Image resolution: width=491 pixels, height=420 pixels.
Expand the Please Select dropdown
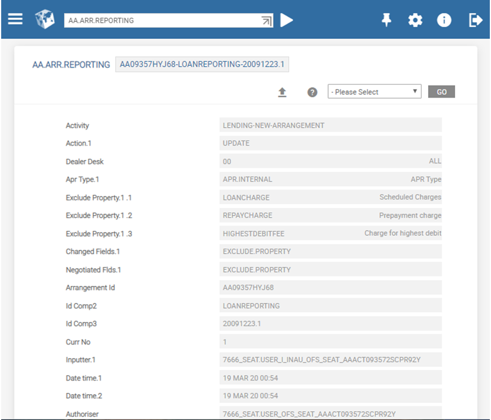[374, 92]
